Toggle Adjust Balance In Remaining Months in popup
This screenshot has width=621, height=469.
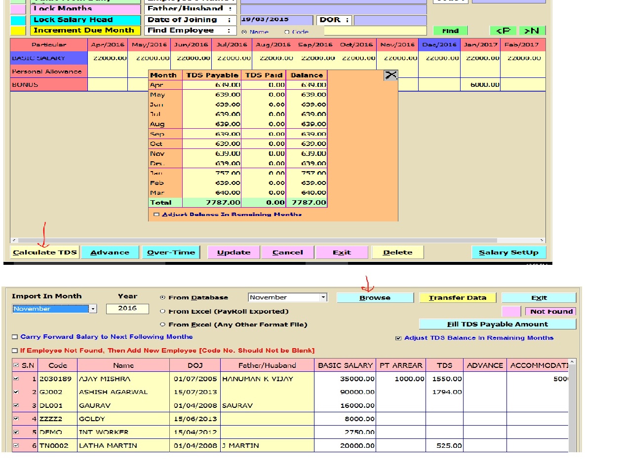(x=156, y=215)
